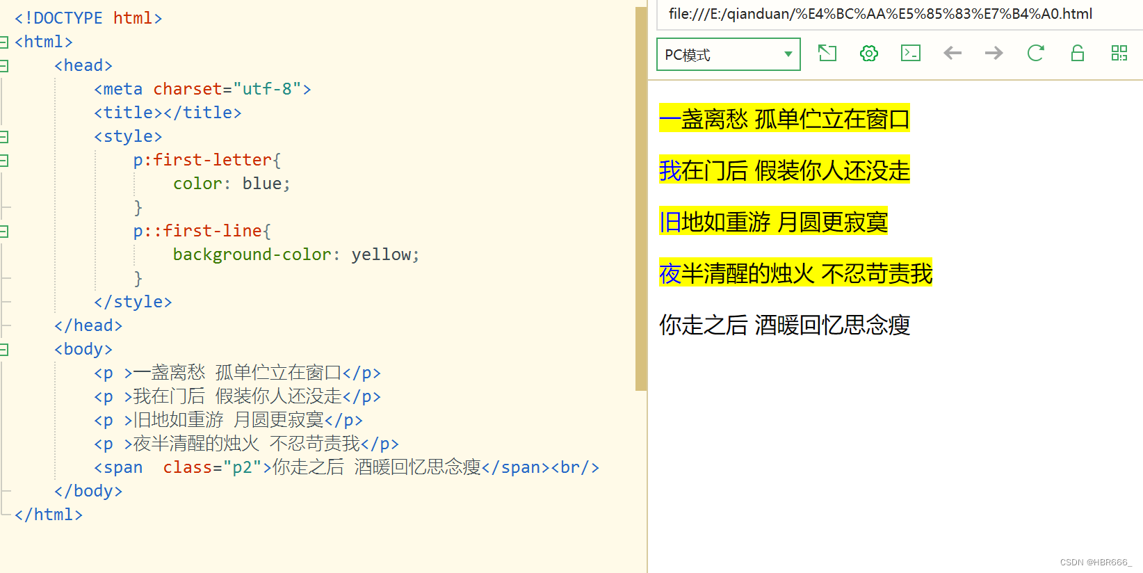Image resolution: width=1143 pixels, height=573 pixels.
Task: Collapse the p::first-line rule fold marker
Action: (x=3, y=232)
